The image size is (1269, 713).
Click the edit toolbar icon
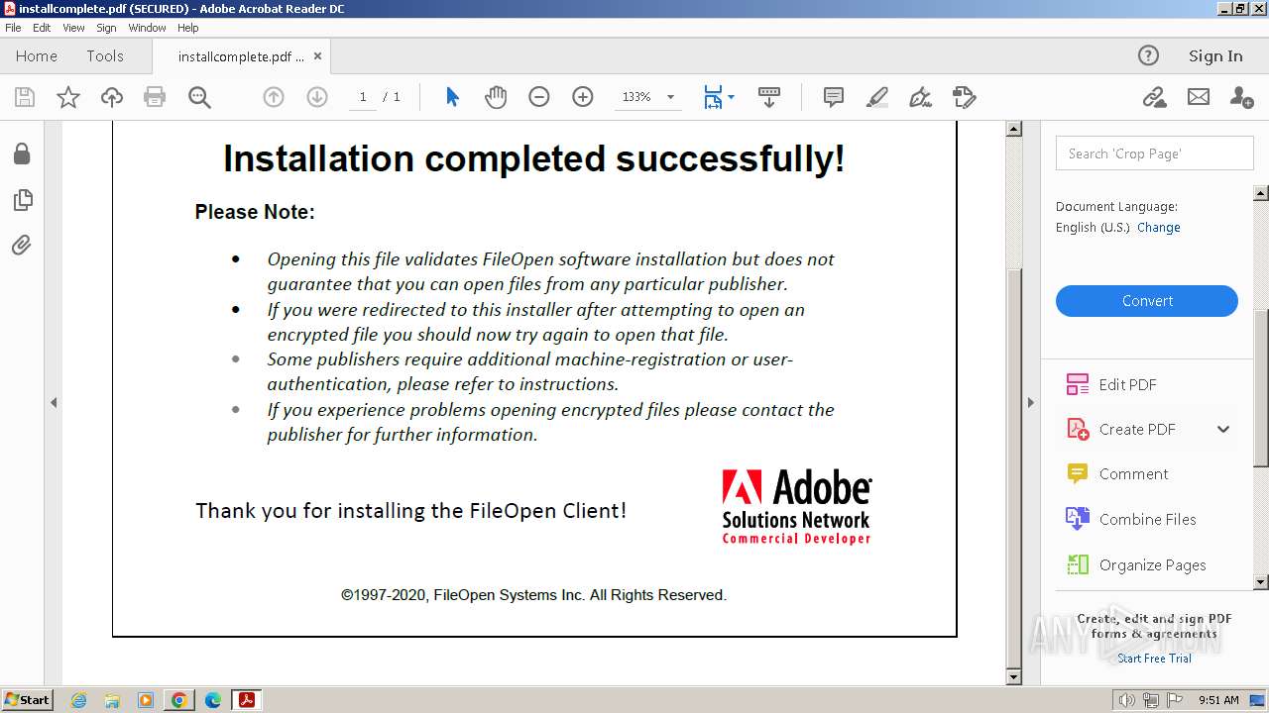pyautogui.click(x=964, y=97)
